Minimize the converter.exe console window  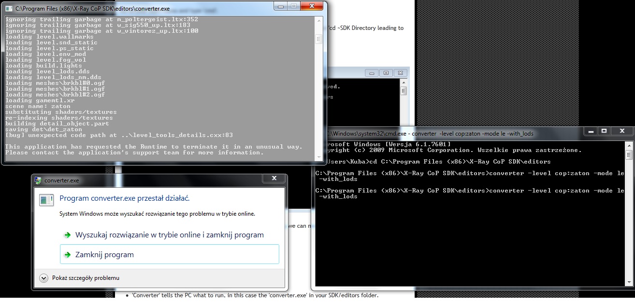pos(281,6)
